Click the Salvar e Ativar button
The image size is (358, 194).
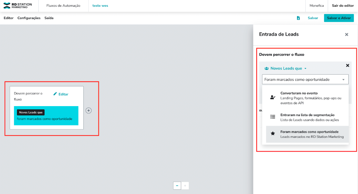[x=339, y=18]
